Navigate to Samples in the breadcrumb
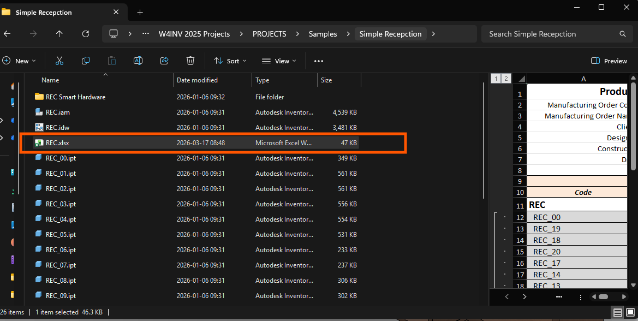 323,34
